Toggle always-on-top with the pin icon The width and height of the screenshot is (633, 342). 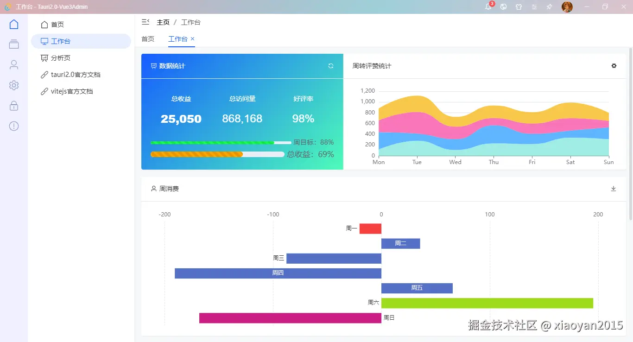pos(549,7)
